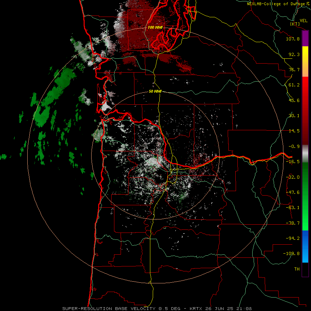This screenshot has height=311, width=311.
Task: Click the 100 NMI range ring label
Action: tap(155, 27)
